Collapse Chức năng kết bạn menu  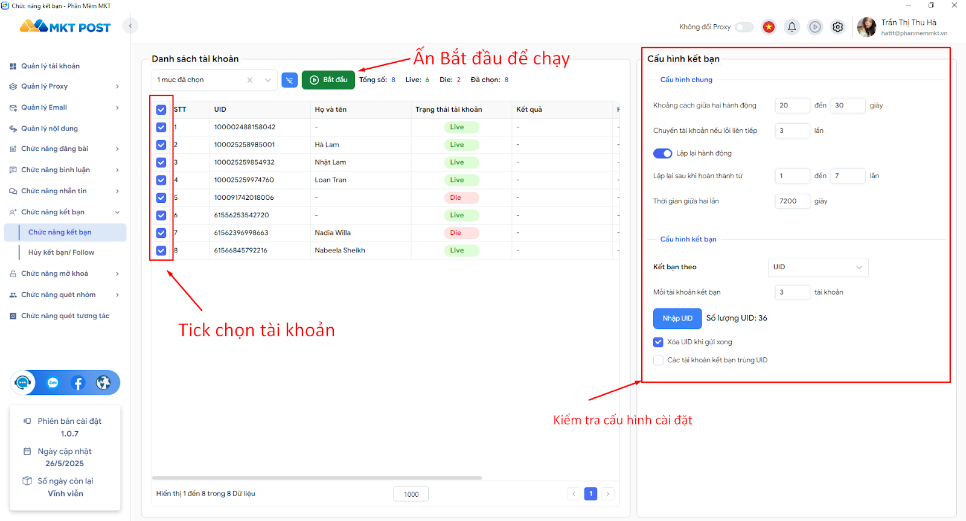point(65,213)
